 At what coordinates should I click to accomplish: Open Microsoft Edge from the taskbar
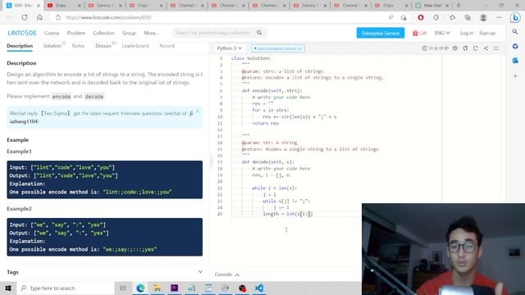coord(140,288)
